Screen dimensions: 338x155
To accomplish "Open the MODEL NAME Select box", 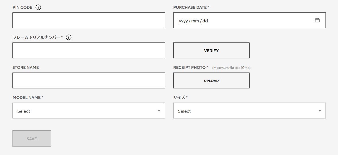I will [88, 111].
